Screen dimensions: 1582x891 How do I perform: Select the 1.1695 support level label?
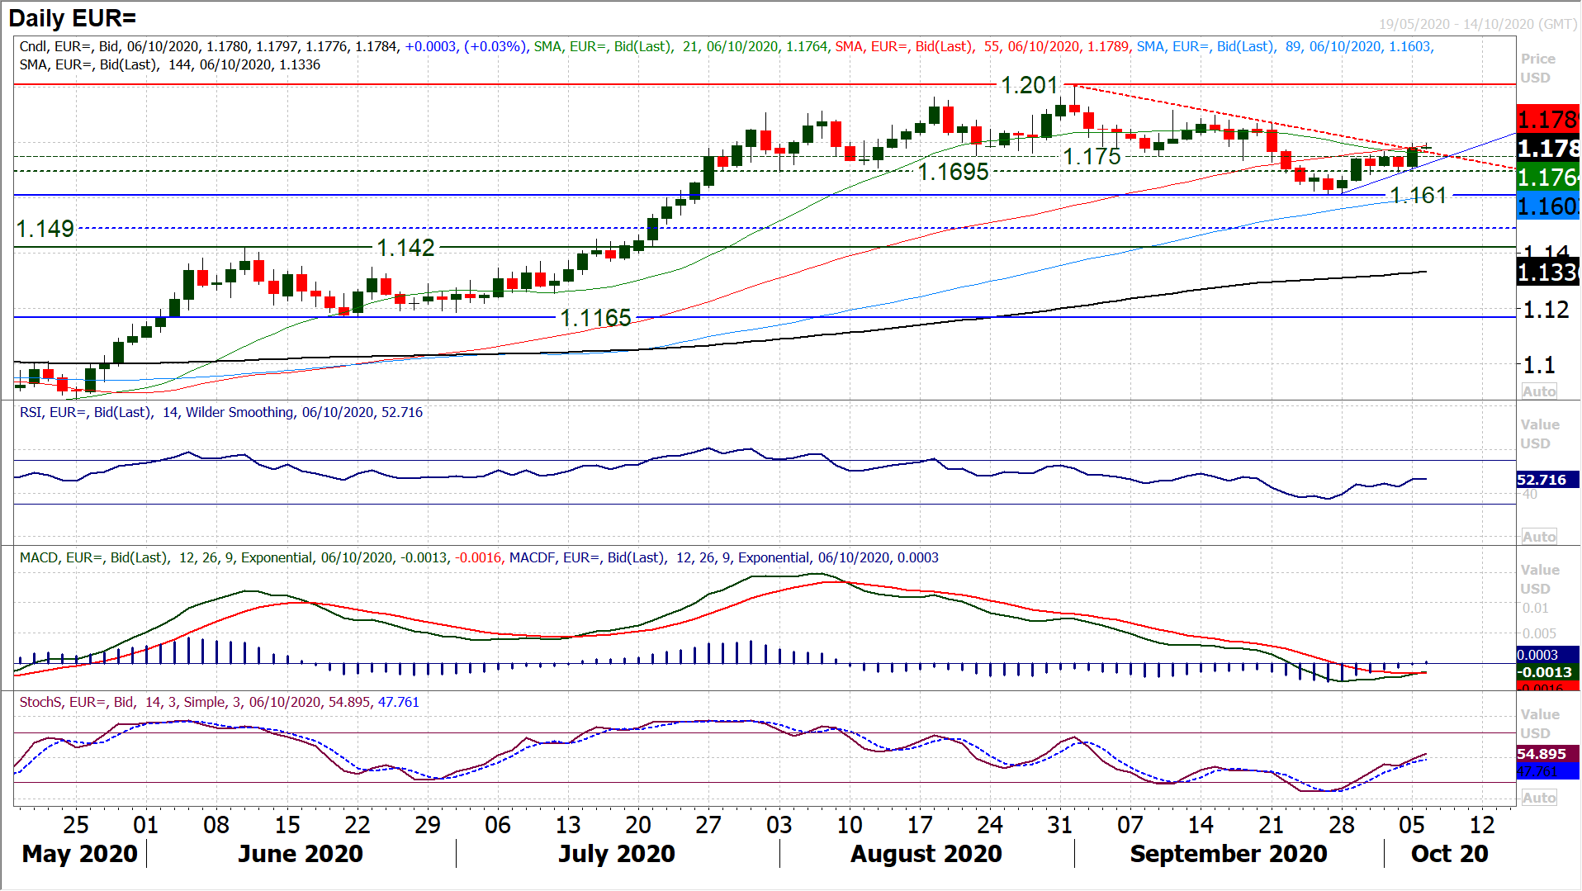click(953, 172)
